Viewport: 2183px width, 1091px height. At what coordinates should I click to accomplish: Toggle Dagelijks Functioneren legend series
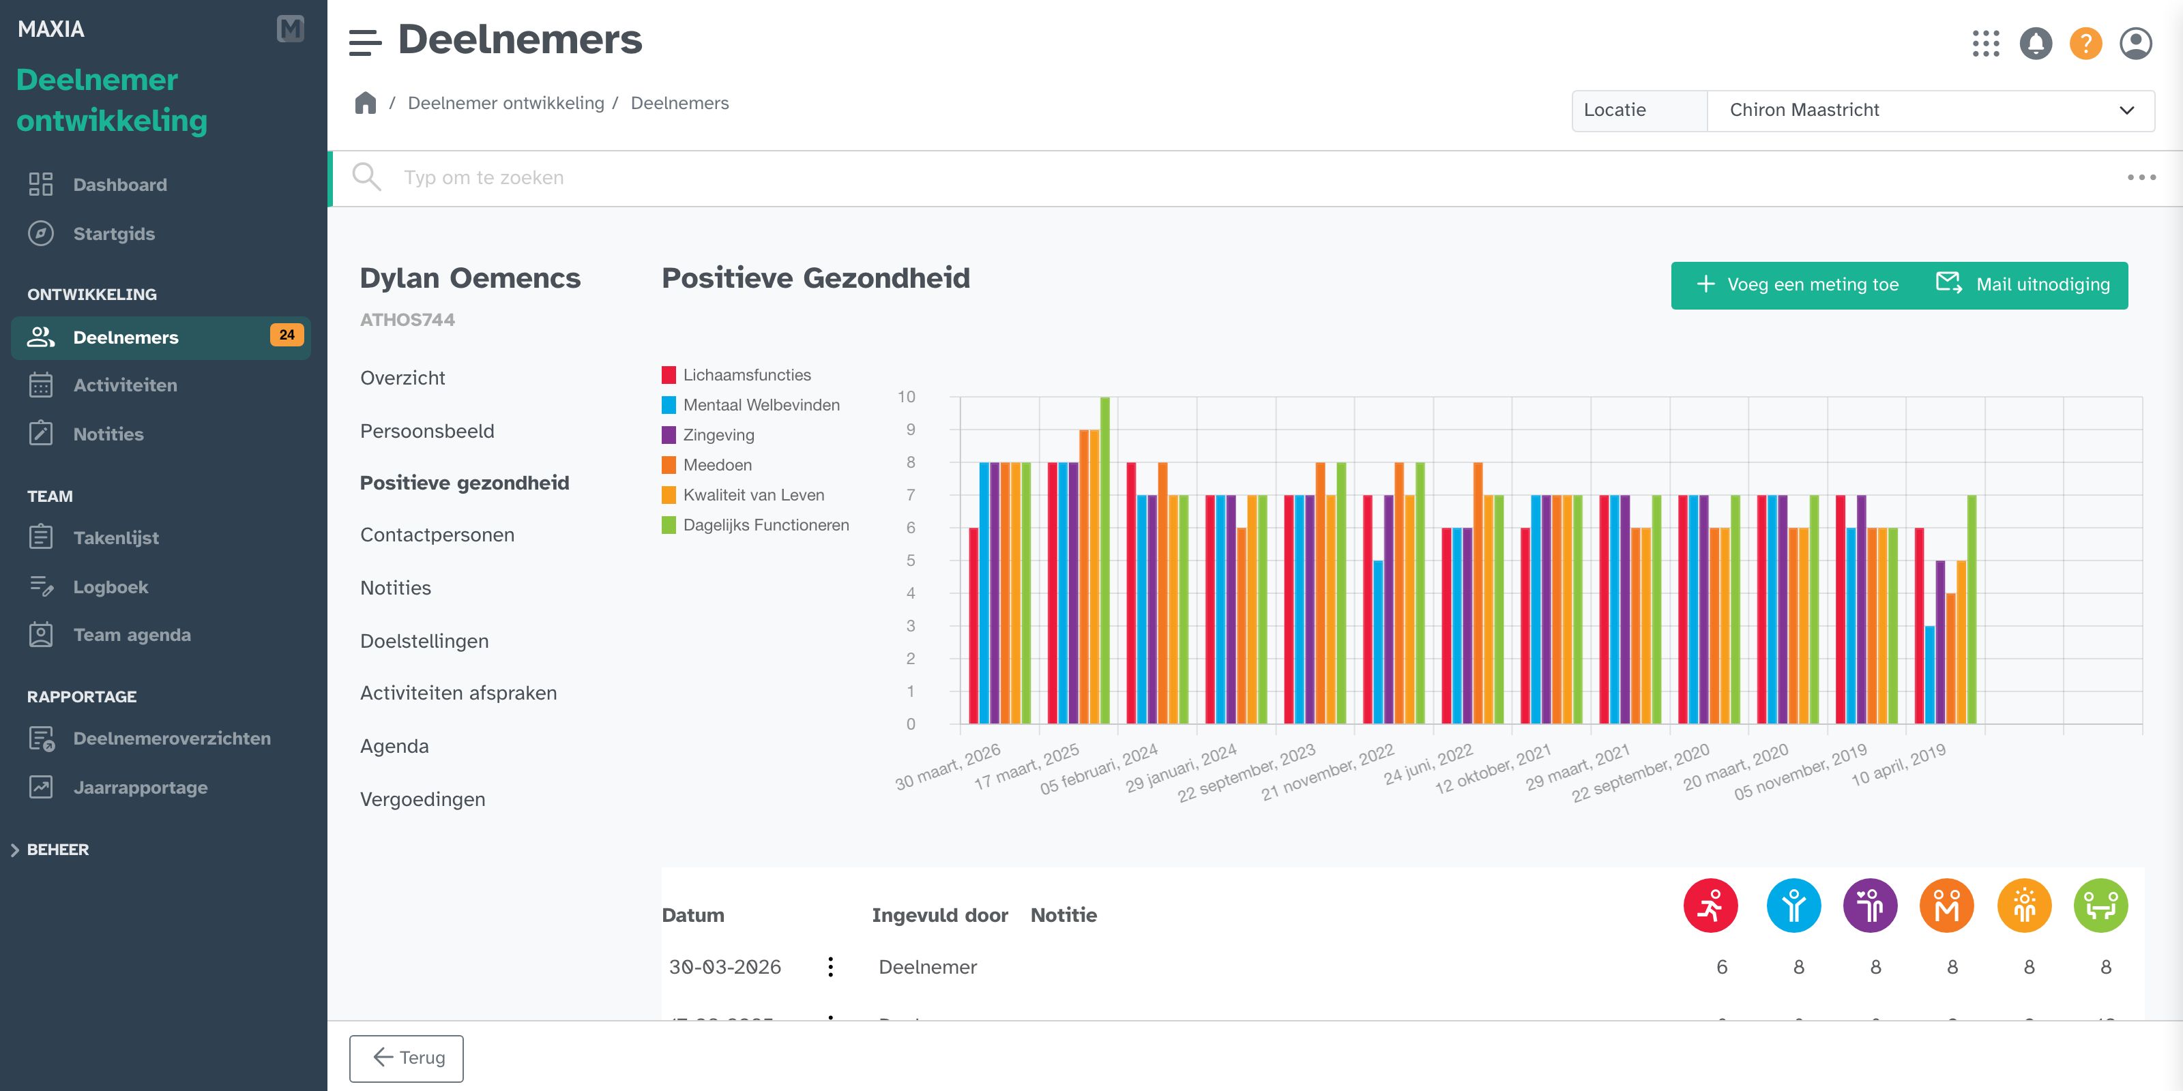[x=756, y=525]
